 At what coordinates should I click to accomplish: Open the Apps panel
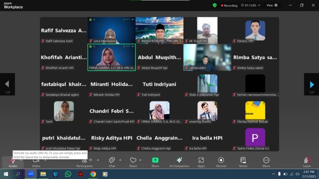coord(201,162)
